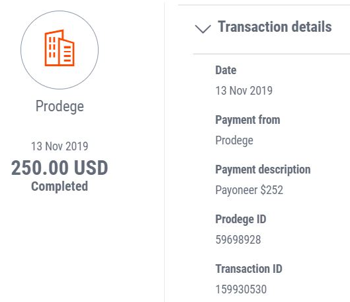Collapse the Transaction details chevron
The image size is (350, 302).
tap(202, 29)
